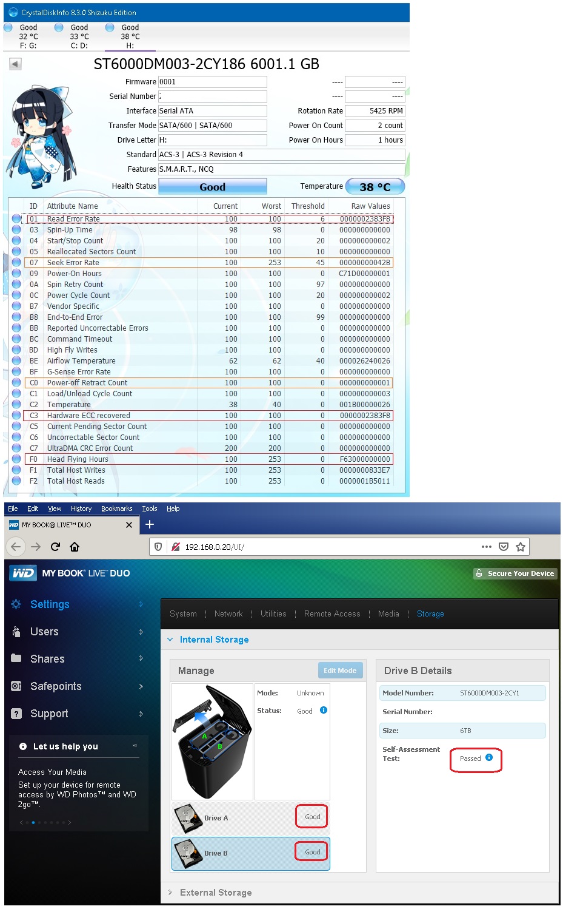Select the F: G: disk status icon
This screenshot has height=909, width=563.
coord(8,27)
